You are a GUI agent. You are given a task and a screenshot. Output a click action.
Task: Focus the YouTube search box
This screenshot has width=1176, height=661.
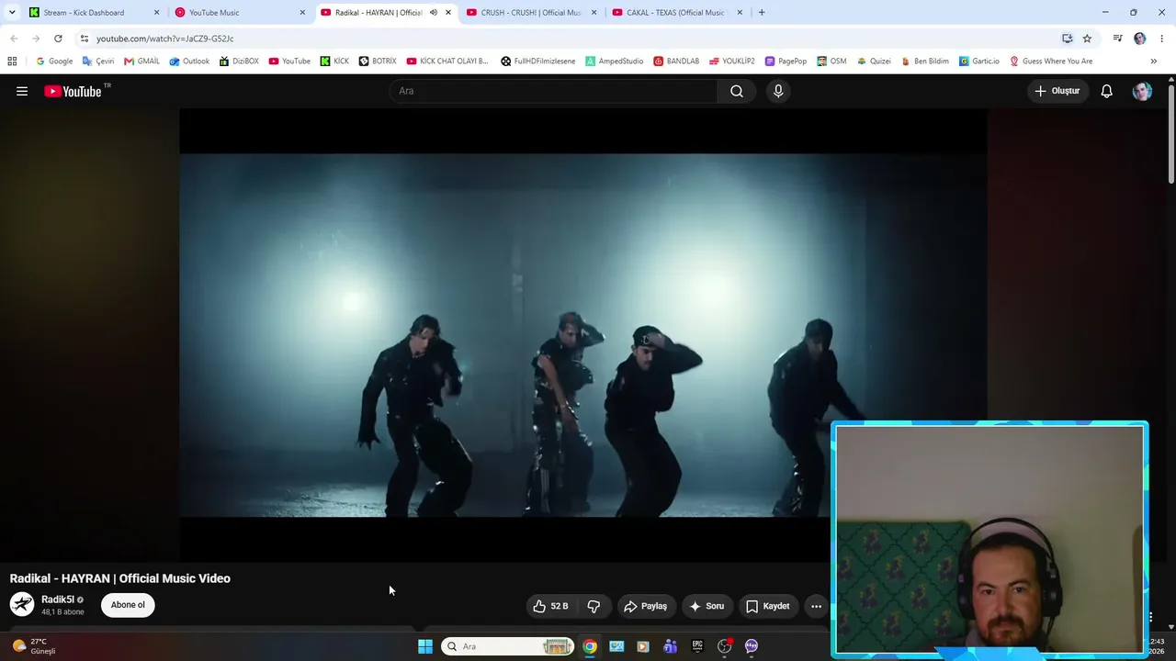(x=553, y=91)
